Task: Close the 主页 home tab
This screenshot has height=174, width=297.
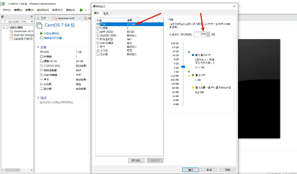Action: pyautogui.click(x=49, y=18)
